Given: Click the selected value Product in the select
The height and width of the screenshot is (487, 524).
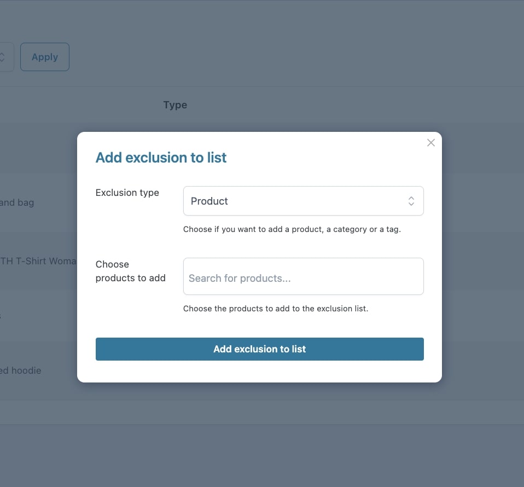Looking at the screenshot, I should click(x=209, y=201).
